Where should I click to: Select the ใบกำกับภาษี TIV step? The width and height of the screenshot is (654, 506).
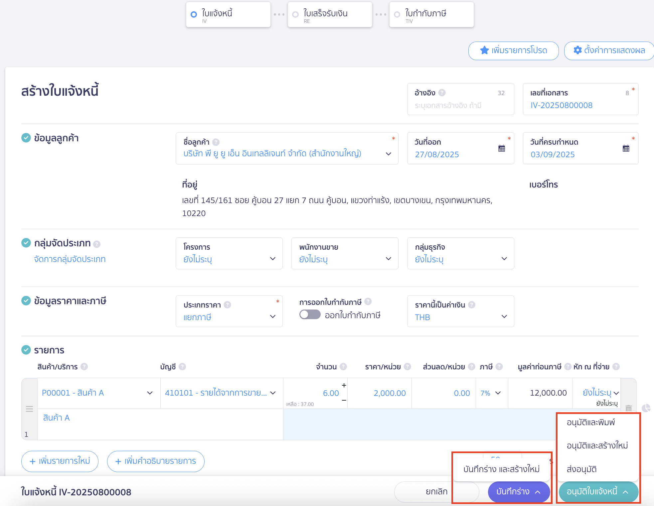click(431, 15)
